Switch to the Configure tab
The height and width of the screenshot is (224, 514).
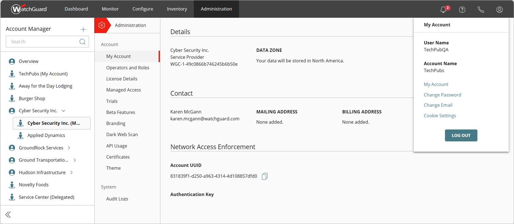pyautogui.click(x=143, y=9)
